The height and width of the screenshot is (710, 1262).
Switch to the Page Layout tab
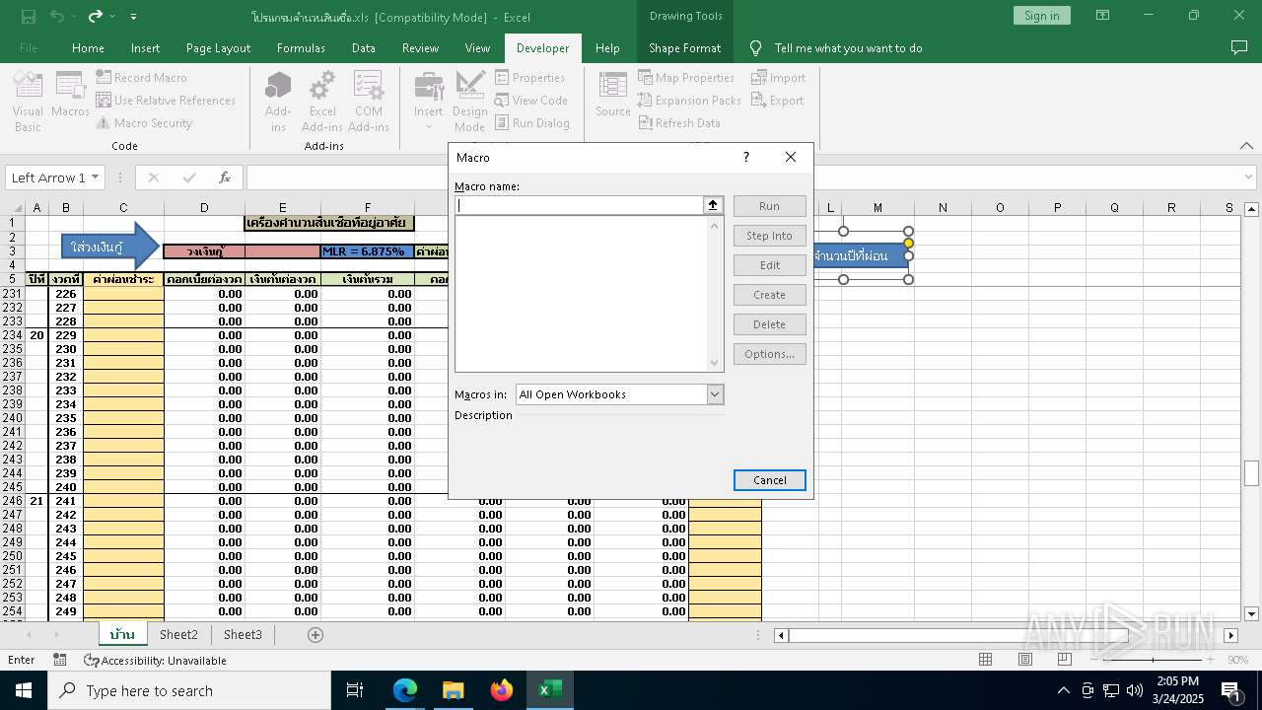click(218, 47)
